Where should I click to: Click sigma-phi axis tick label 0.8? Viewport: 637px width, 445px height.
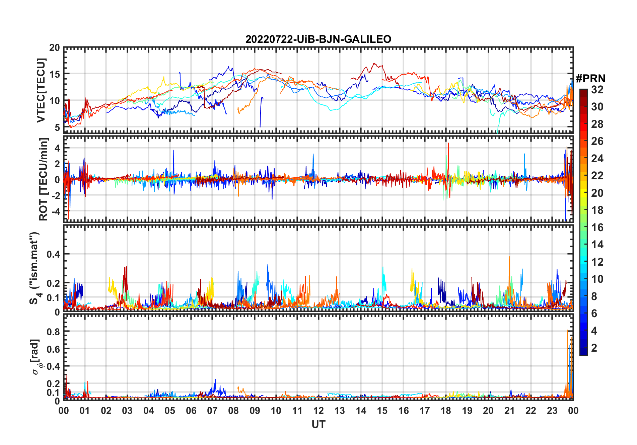coord(54,332)
